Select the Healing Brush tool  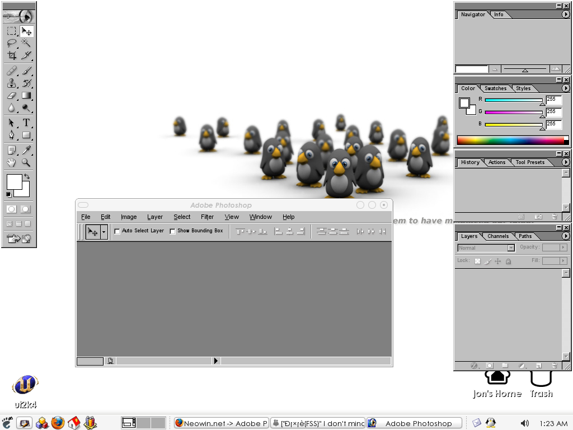click(12, 71)
